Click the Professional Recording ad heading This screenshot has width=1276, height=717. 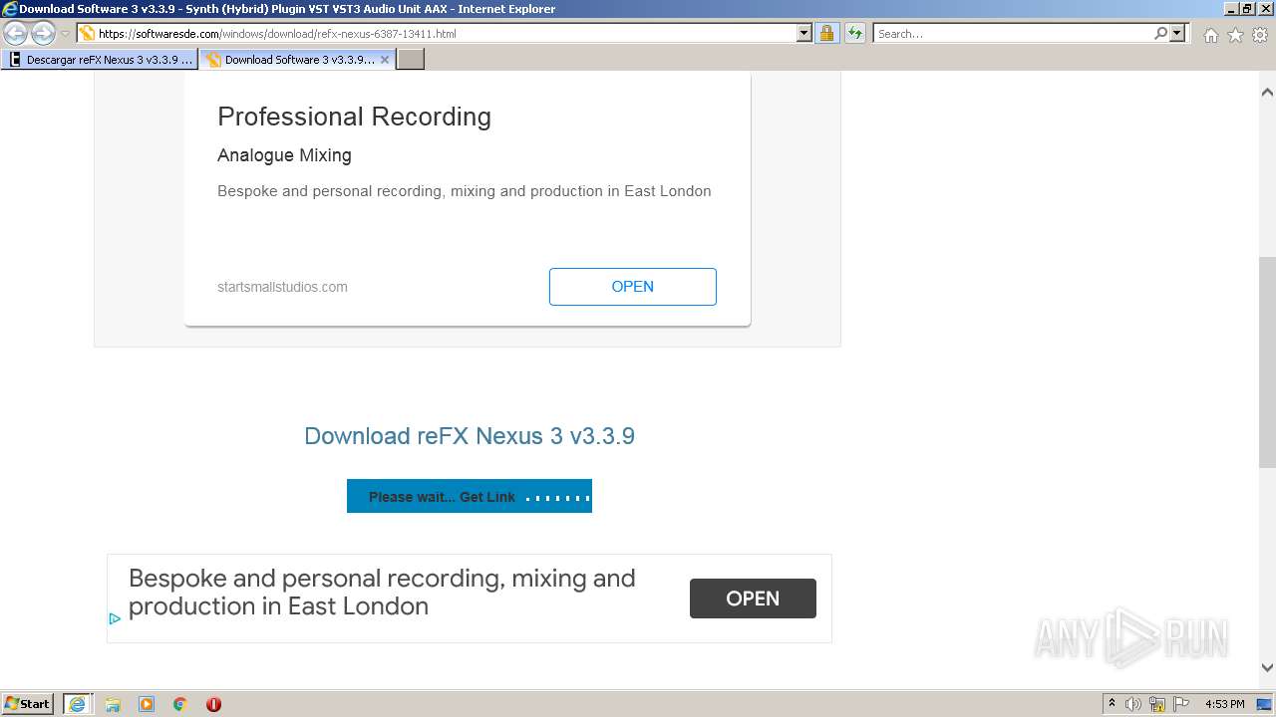(x=354, y=117)
